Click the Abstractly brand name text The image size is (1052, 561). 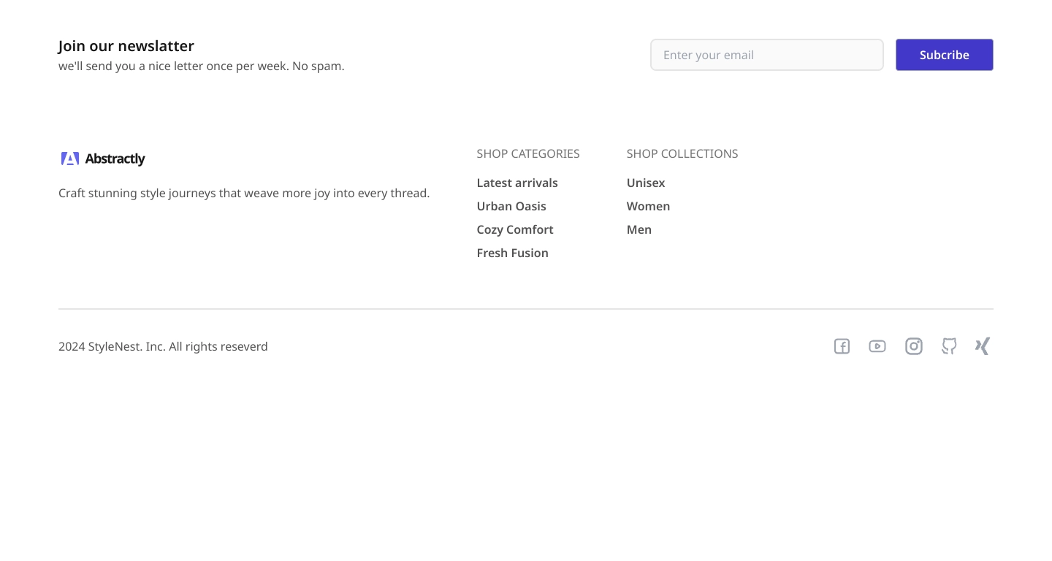(x=115, y=159)
